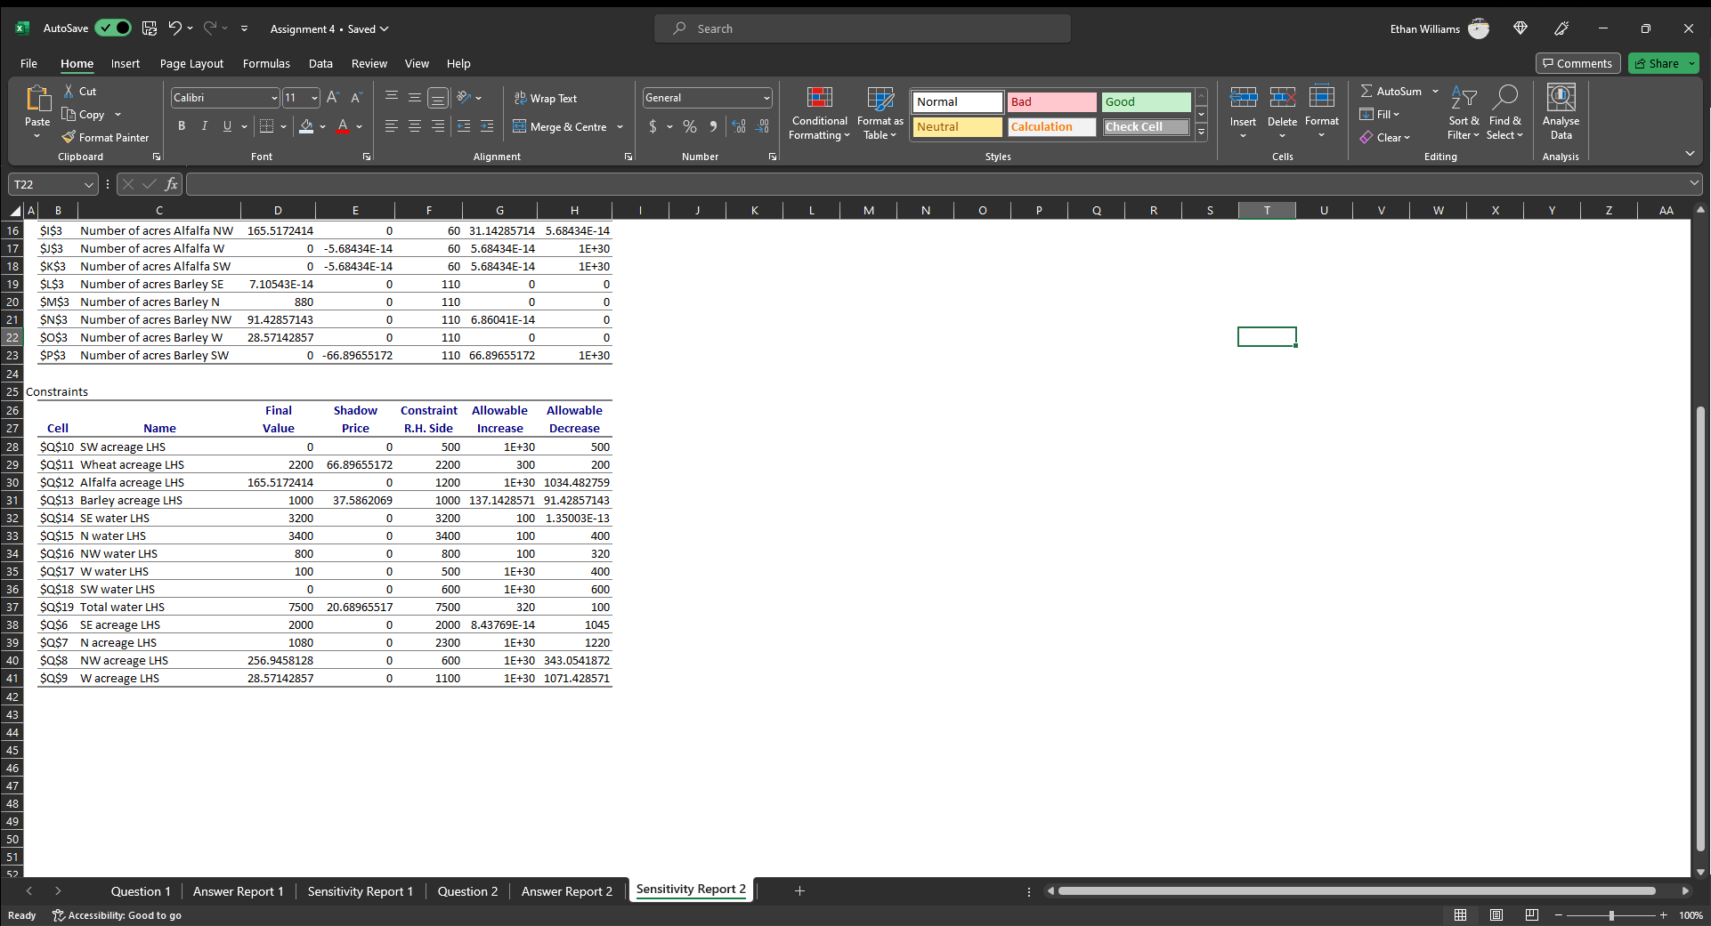Switch to Page Break Preview view

pos(1531,915)
